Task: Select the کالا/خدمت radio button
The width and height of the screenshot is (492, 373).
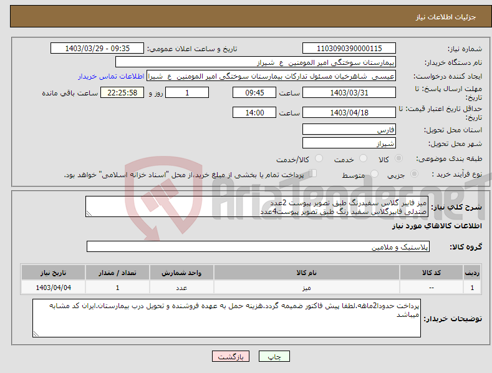Action: (319, 158)
